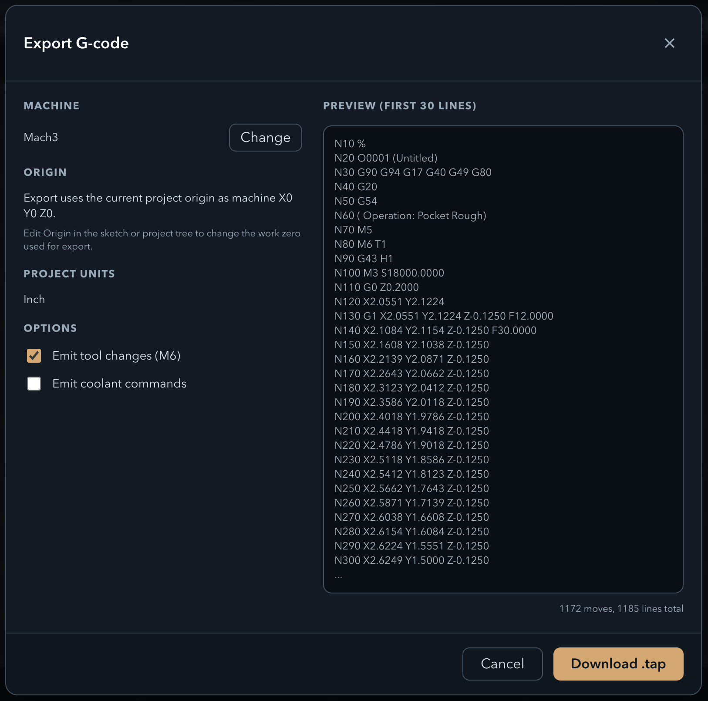Click the PREVIEW (FIRST 30 LINES) header
Screen dimensions: 708x701
point(400,105)
